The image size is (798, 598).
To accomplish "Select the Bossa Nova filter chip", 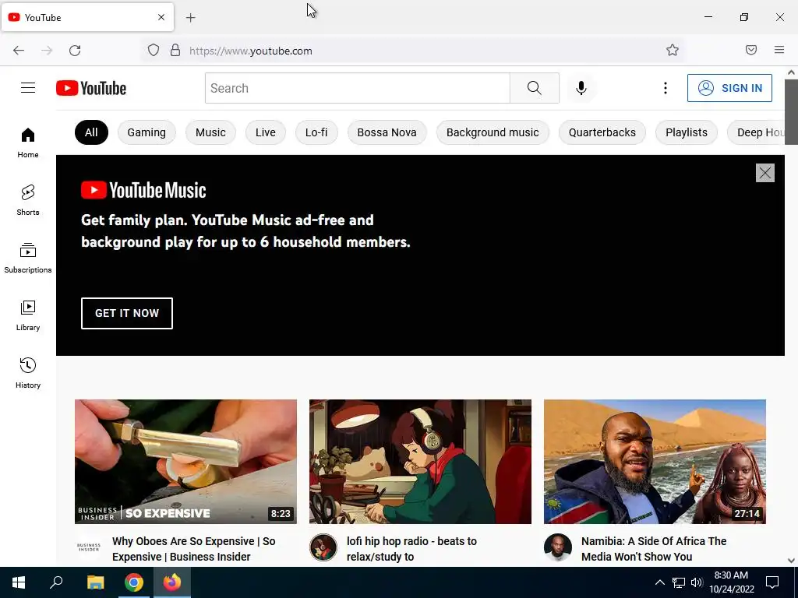I will 387,132.
